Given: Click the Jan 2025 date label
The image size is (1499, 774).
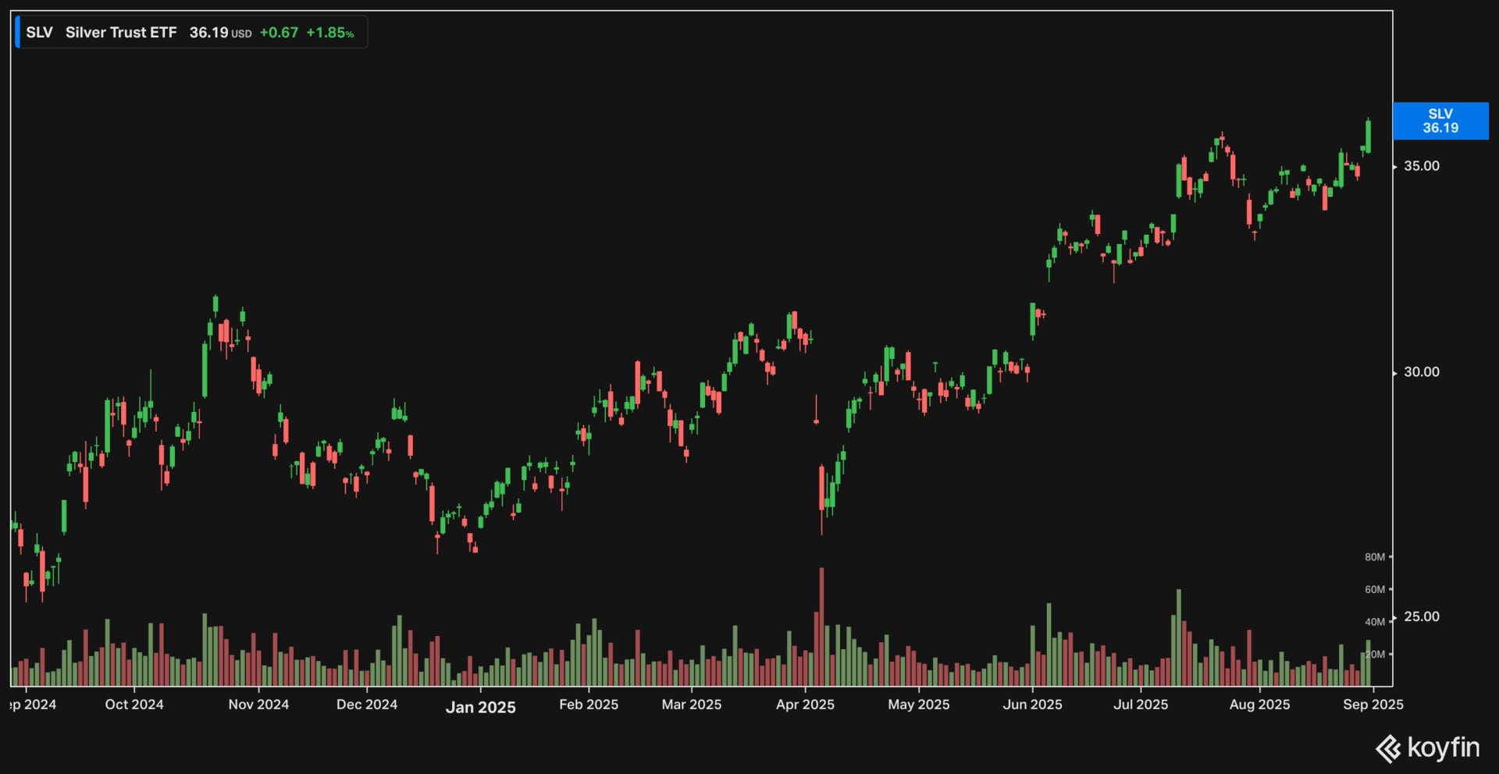Looking at the screenshot, I should tap(481, 707).
